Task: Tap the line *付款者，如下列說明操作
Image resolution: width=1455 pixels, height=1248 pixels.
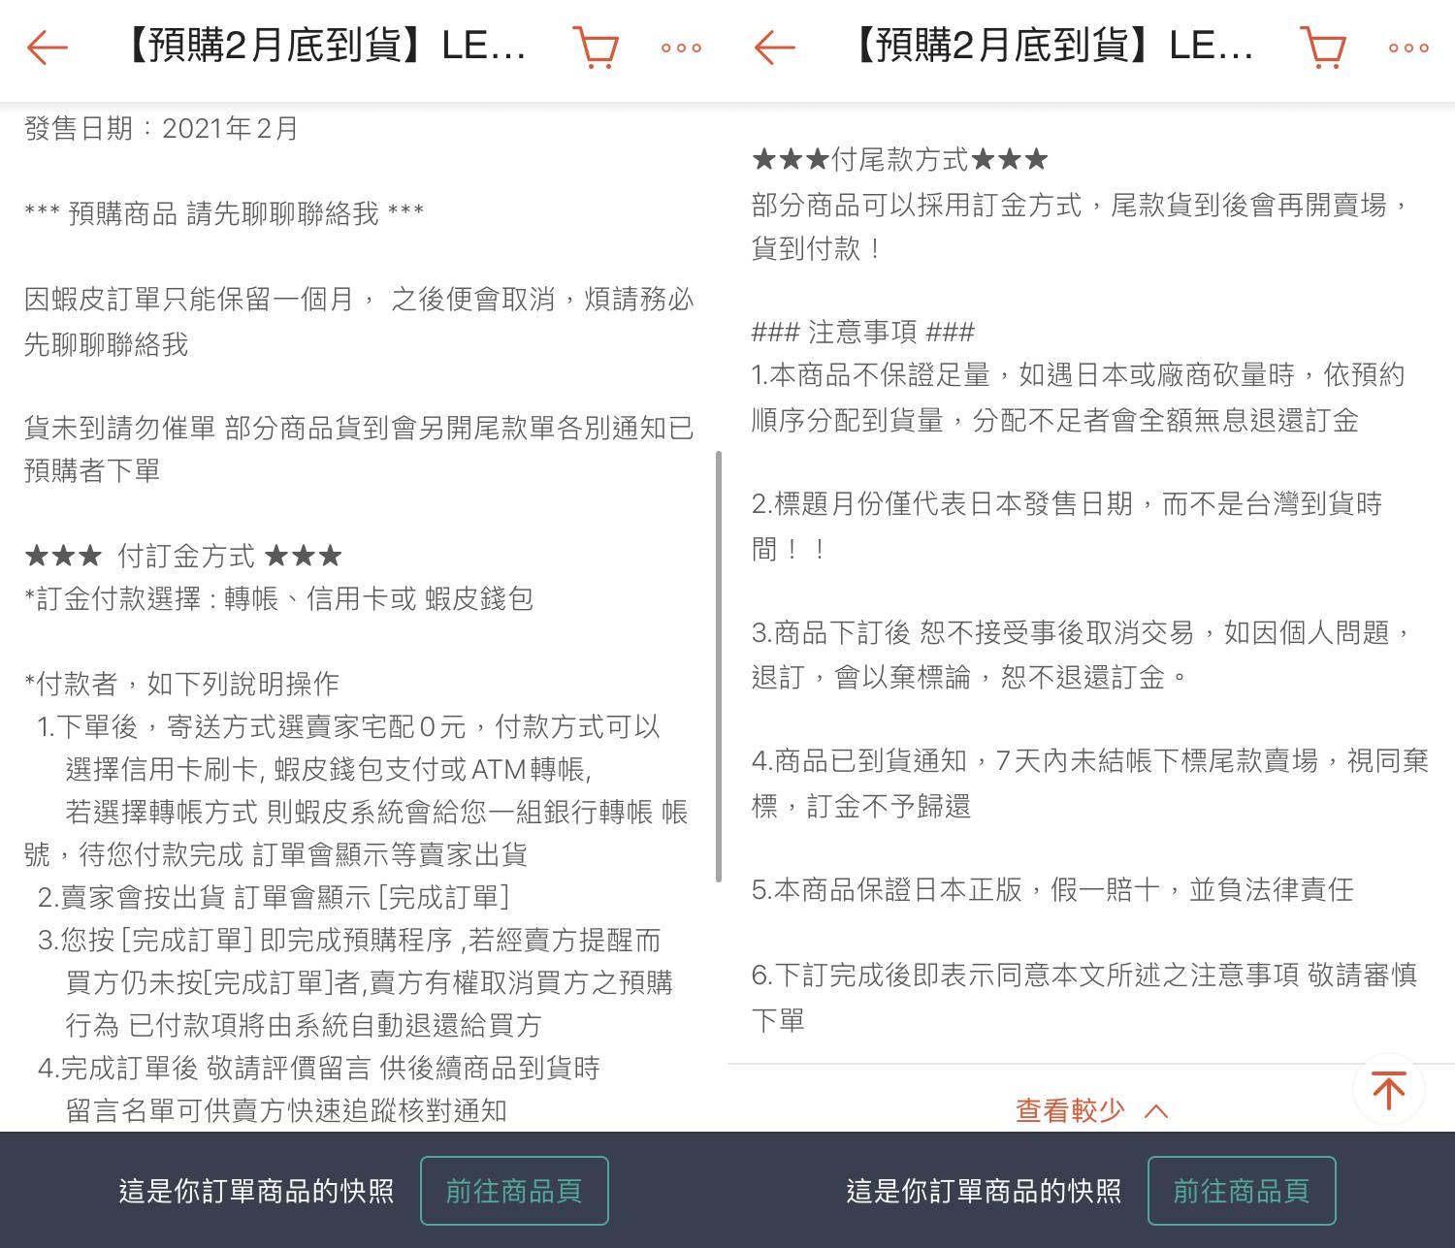Action: pyautogui.click(x=181, y=684)
